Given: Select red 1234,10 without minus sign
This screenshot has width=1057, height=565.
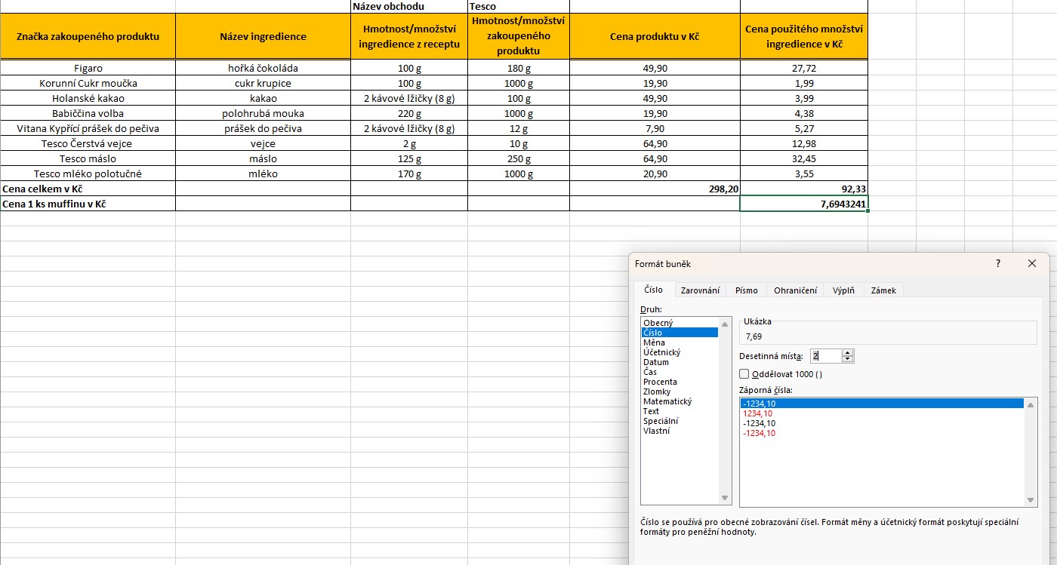Looking at the screenshot, I should point(758,413).
